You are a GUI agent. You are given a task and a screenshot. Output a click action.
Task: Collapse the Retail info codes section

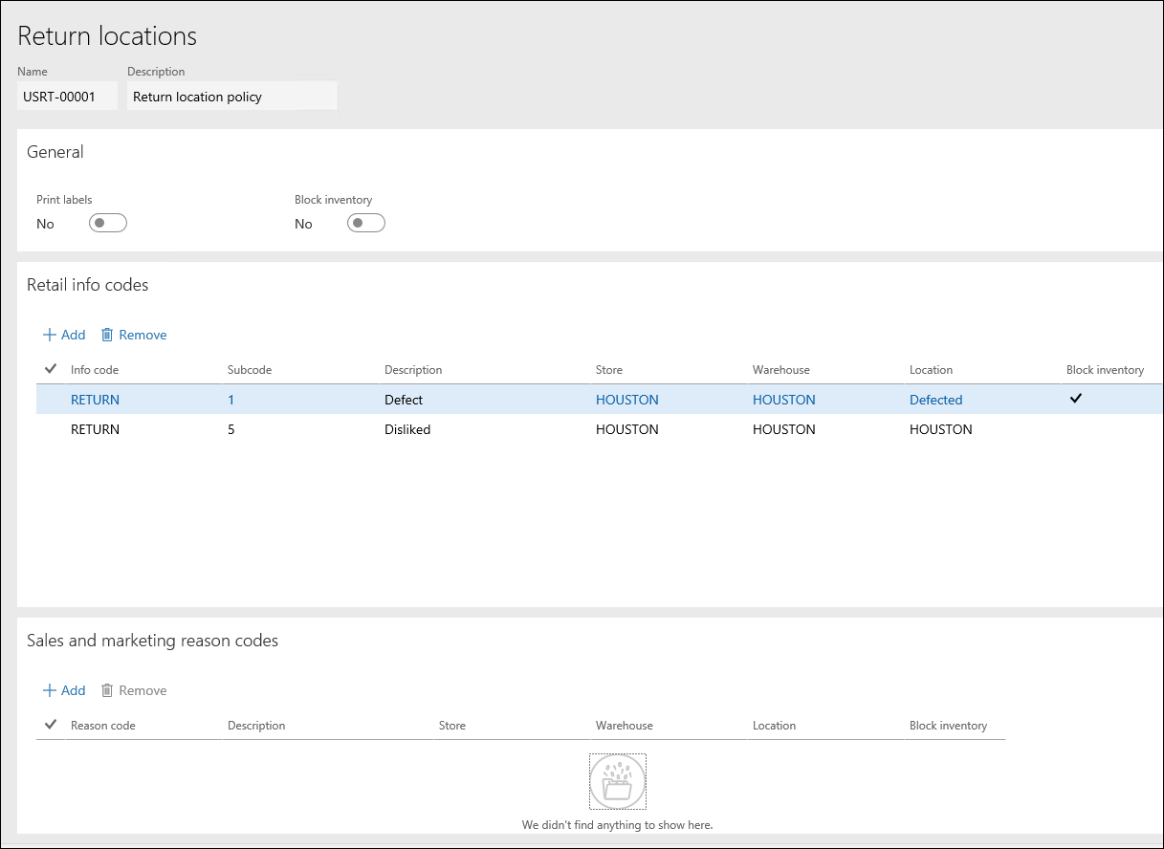click(88, 285)
